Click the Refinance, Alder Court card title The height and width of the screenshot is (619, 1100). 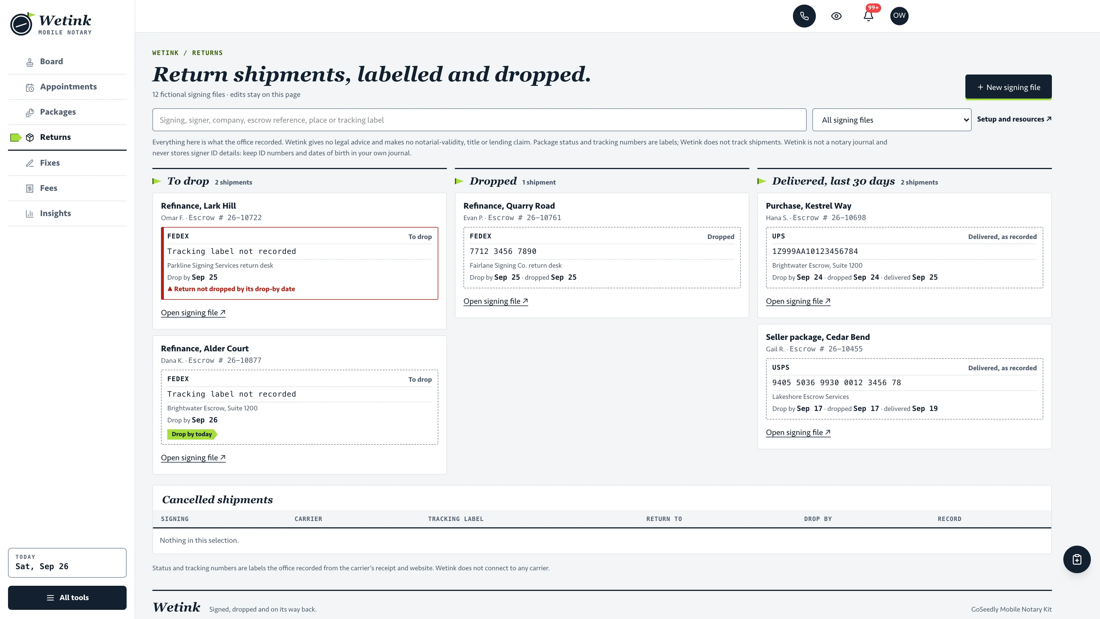click(x=205, y=348)
